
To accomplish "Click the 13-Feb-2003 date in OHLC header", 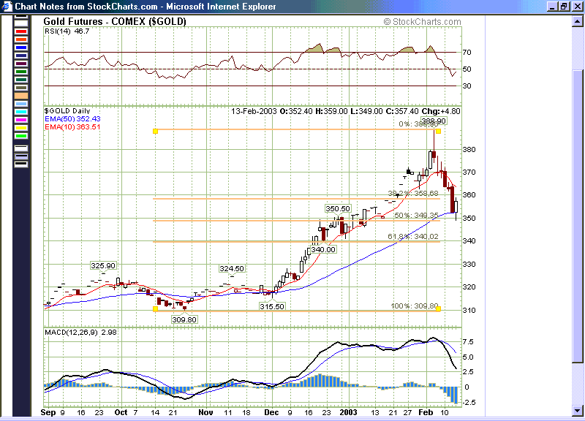I will click(254, 111).
